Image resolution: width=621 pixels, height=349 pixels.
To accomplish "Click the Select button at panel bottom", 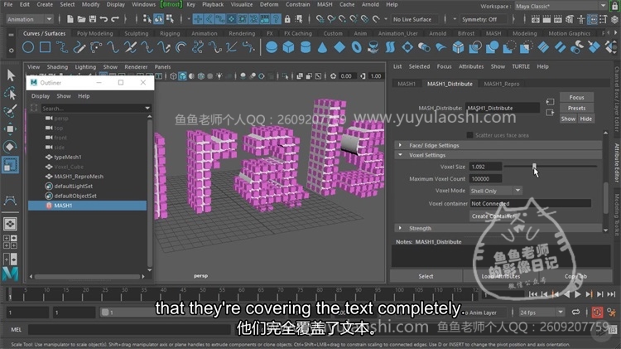I will coord(426,276).
